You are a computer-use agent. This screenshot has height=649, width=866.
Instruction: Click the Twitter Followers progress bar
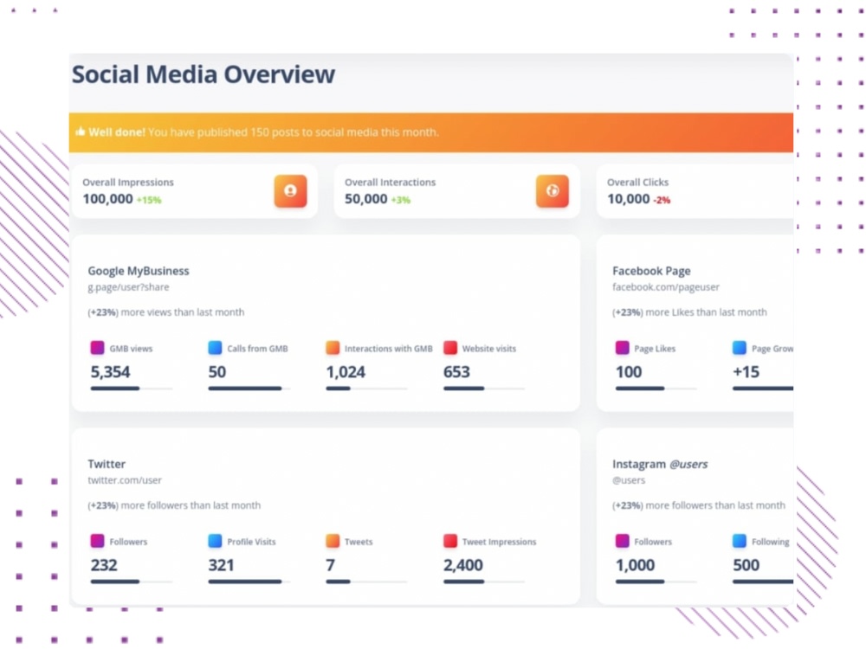click(x=132, y=582)
